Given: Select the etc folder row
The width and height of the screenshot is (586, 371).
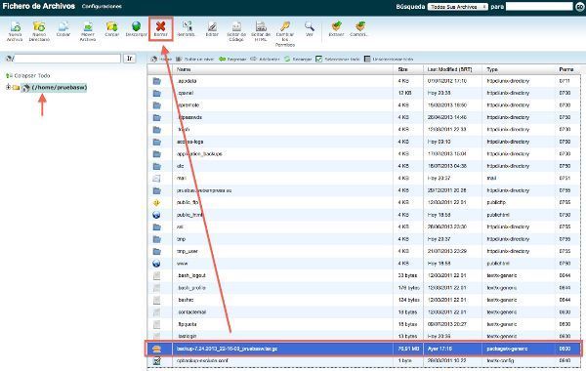Looking at the screenshot, I should pyautogui.click(x=364, y=166).
